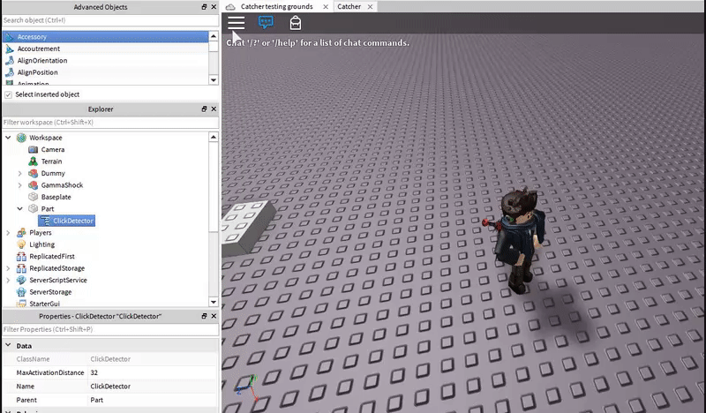Click the ReplicatedStorage icon

(21, 268)
